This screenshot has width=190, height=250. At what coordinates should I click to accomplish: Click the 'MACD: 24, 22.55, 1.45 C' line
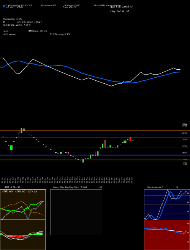pos(17,25)
